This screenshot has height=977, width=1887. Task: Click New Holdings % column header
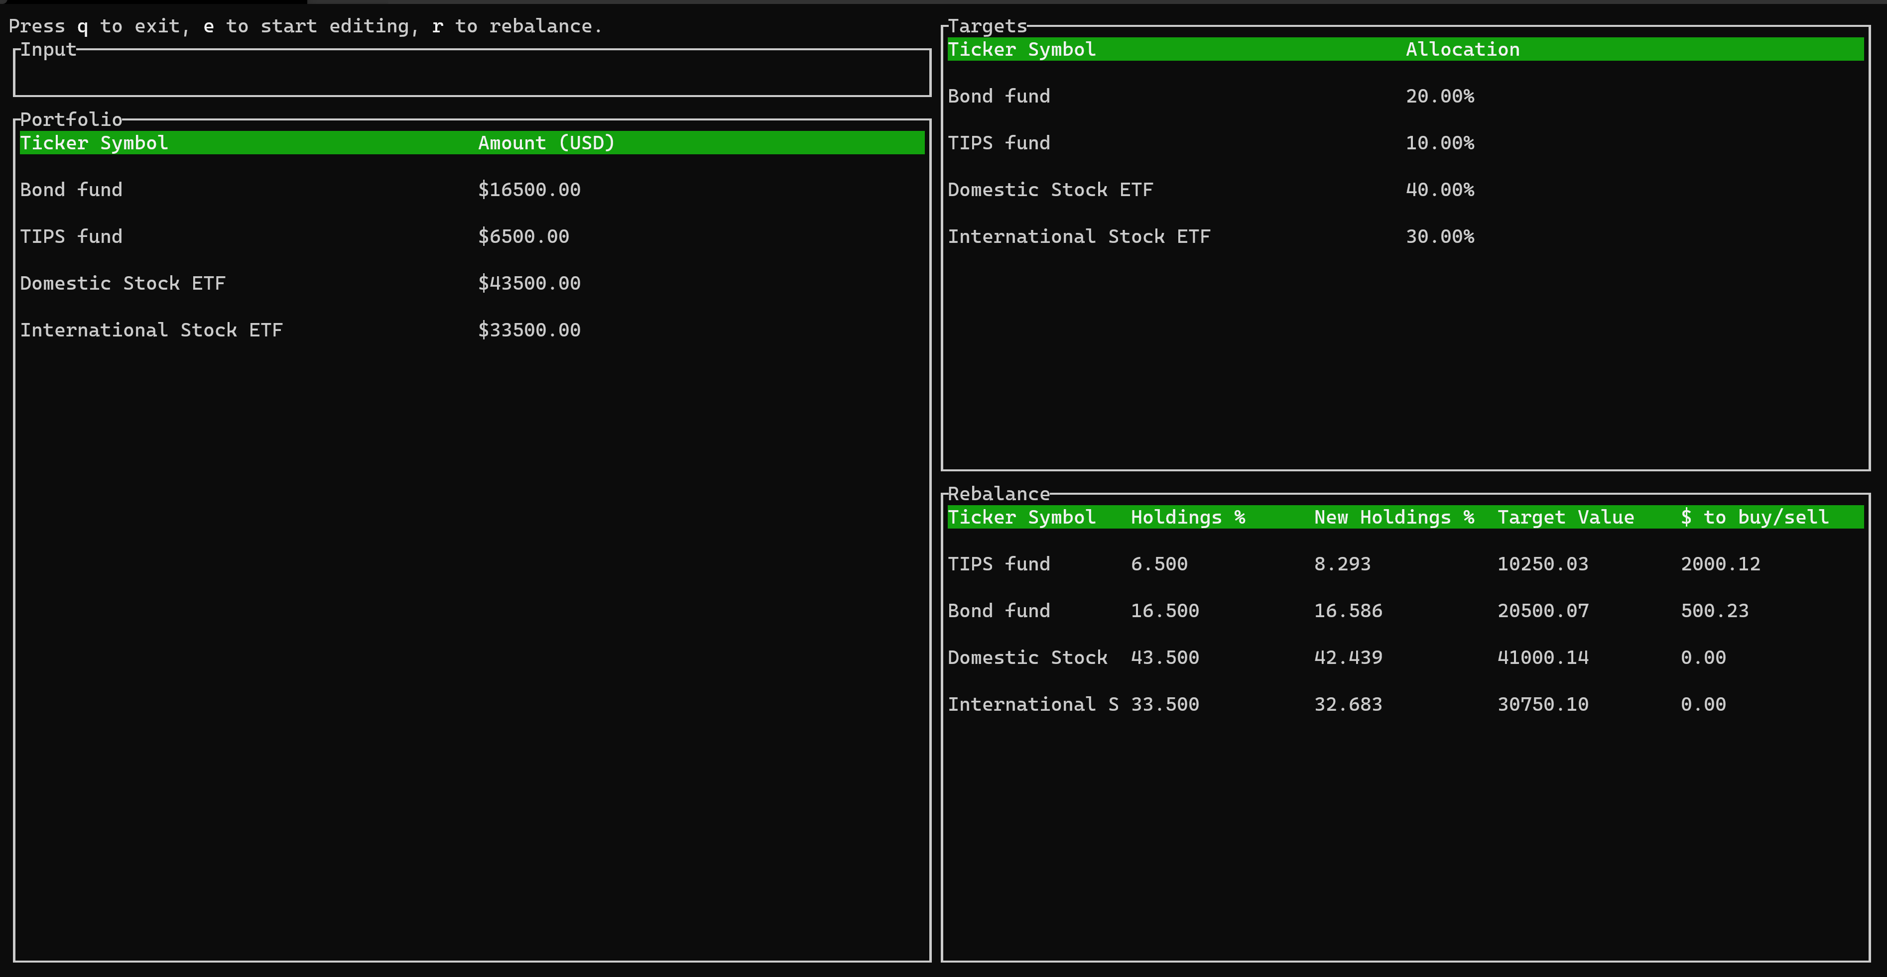[x=1393, y=518]
